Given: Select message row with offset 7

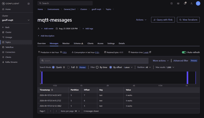Looking at the screenshot, I should click(x=119, y=95).
